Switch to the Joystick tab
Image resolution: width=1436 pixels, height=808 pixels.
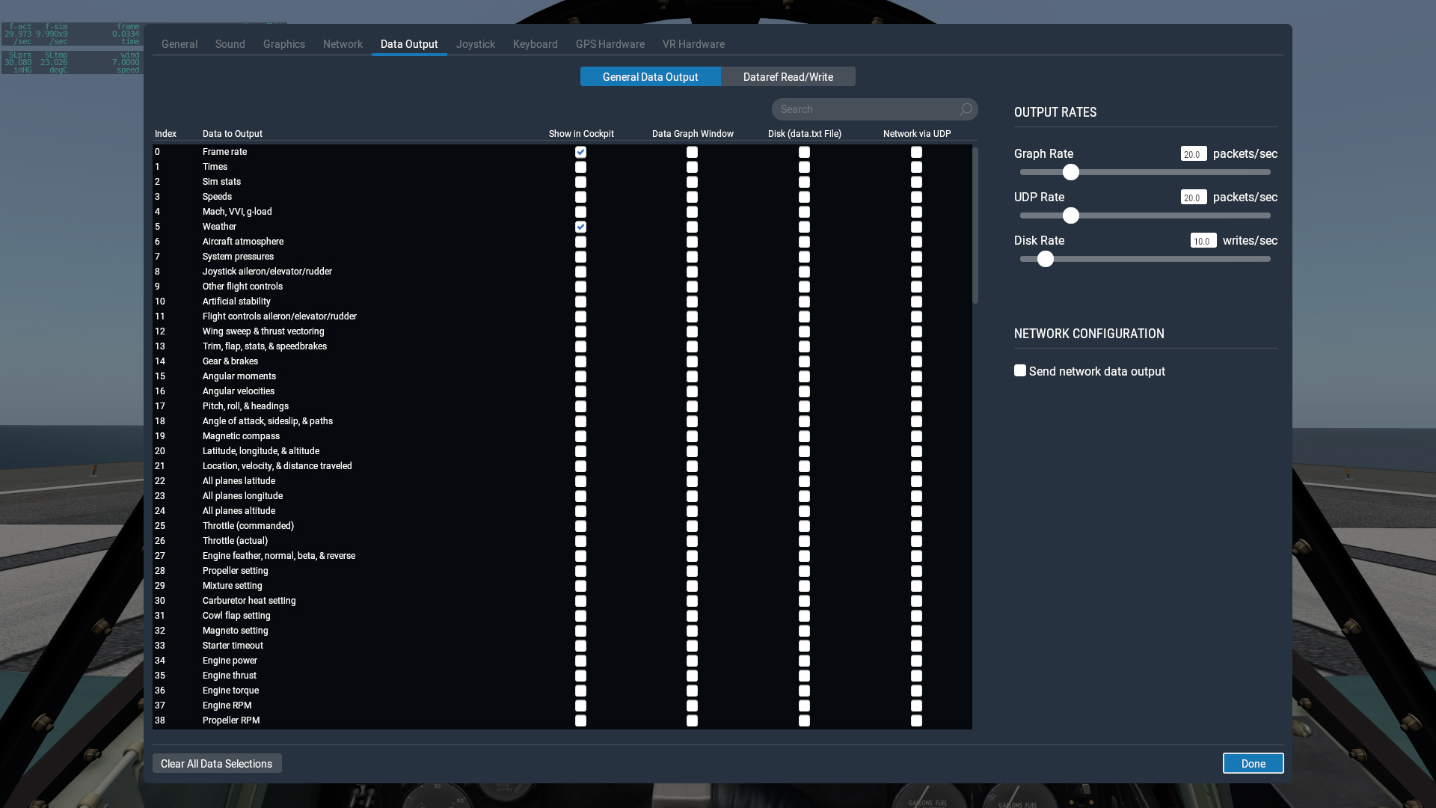point(475,44)
